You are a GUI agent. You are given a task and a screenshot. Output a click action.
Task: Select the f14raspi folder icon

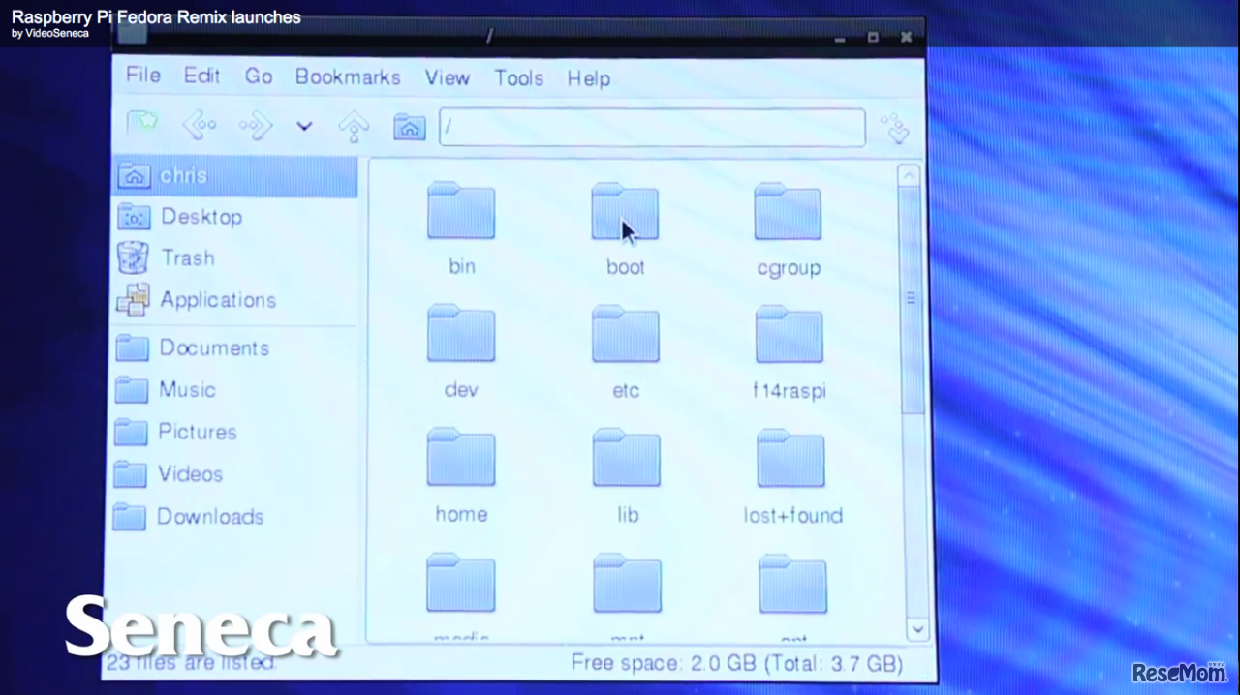point(790,334)
